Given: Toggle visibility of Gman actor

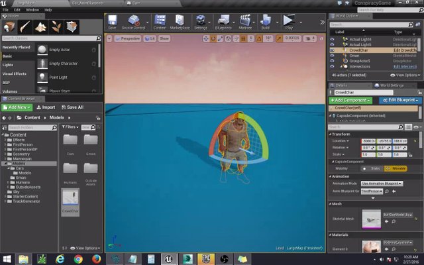Looking at the screenshot, I should click(x=332, y=56).
